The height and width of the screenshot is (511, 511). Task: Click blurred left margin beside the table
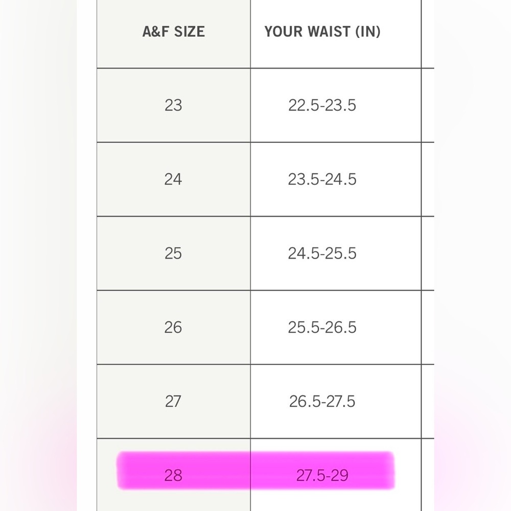(38, 255)
